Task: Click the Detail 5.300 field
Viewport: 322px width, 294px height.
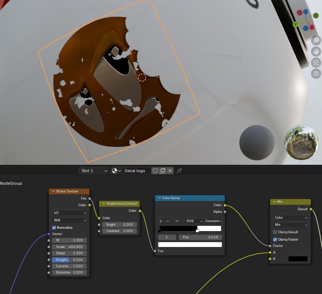Action: tap(69, 253)
